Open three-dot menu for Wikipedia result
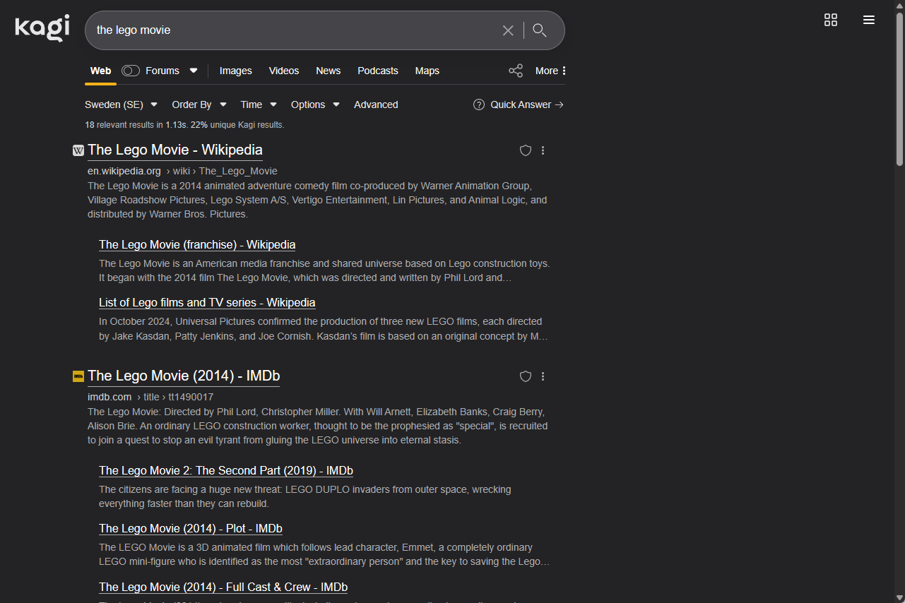This screenshot has width=905, height=603. (x=543, y=150)
